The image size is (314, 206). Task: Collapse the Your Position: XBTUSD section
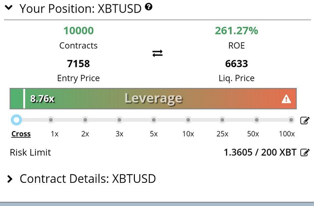tap(9, 7)
